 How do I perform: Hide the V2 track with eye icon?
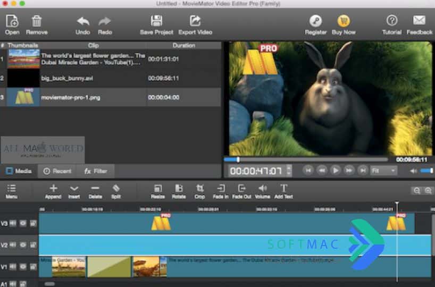pos(23,245)
